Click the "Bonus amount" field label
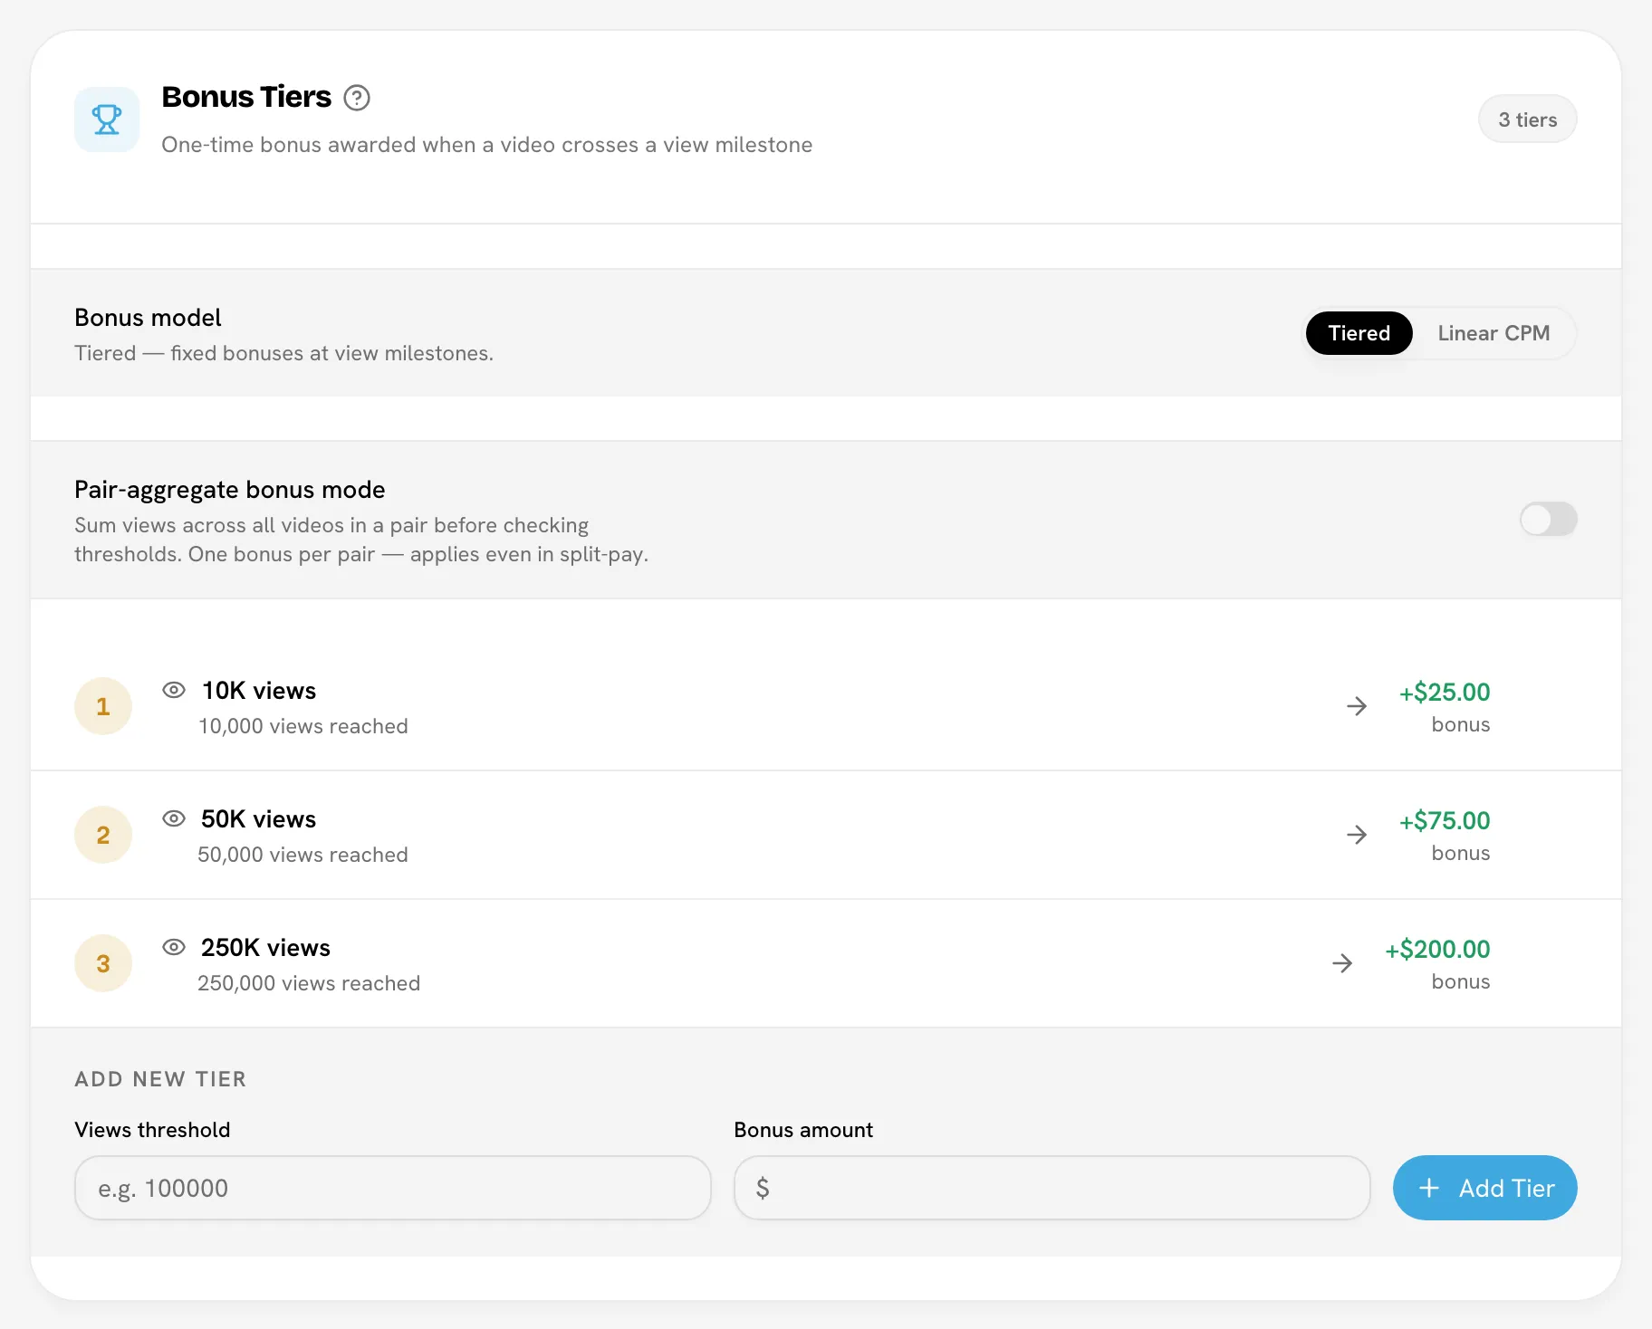The image size is (1652, 1329). 803,1130
